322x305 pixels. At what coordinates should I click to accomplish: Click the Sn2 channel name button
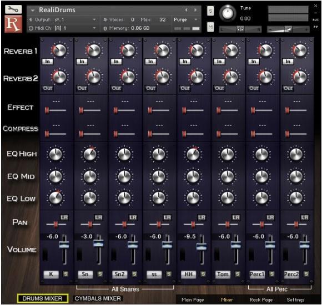119,274
